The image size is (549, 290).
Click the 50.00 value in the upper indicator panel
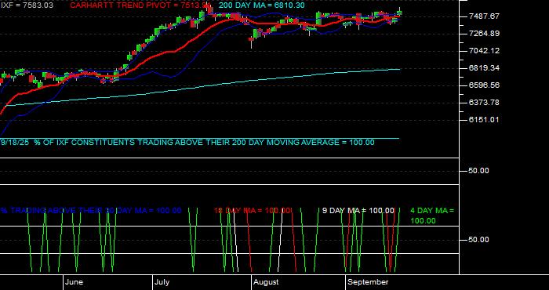click(479, 171)
